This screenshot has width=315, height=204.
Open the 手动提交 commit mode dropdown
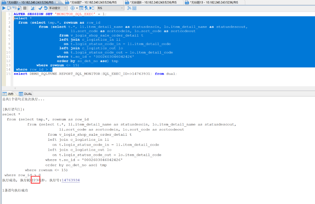coord(58,8)
